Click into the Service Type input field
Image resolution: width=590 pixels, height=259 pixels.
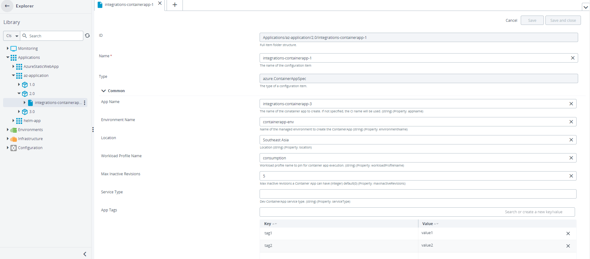click(x=417, y=194)
